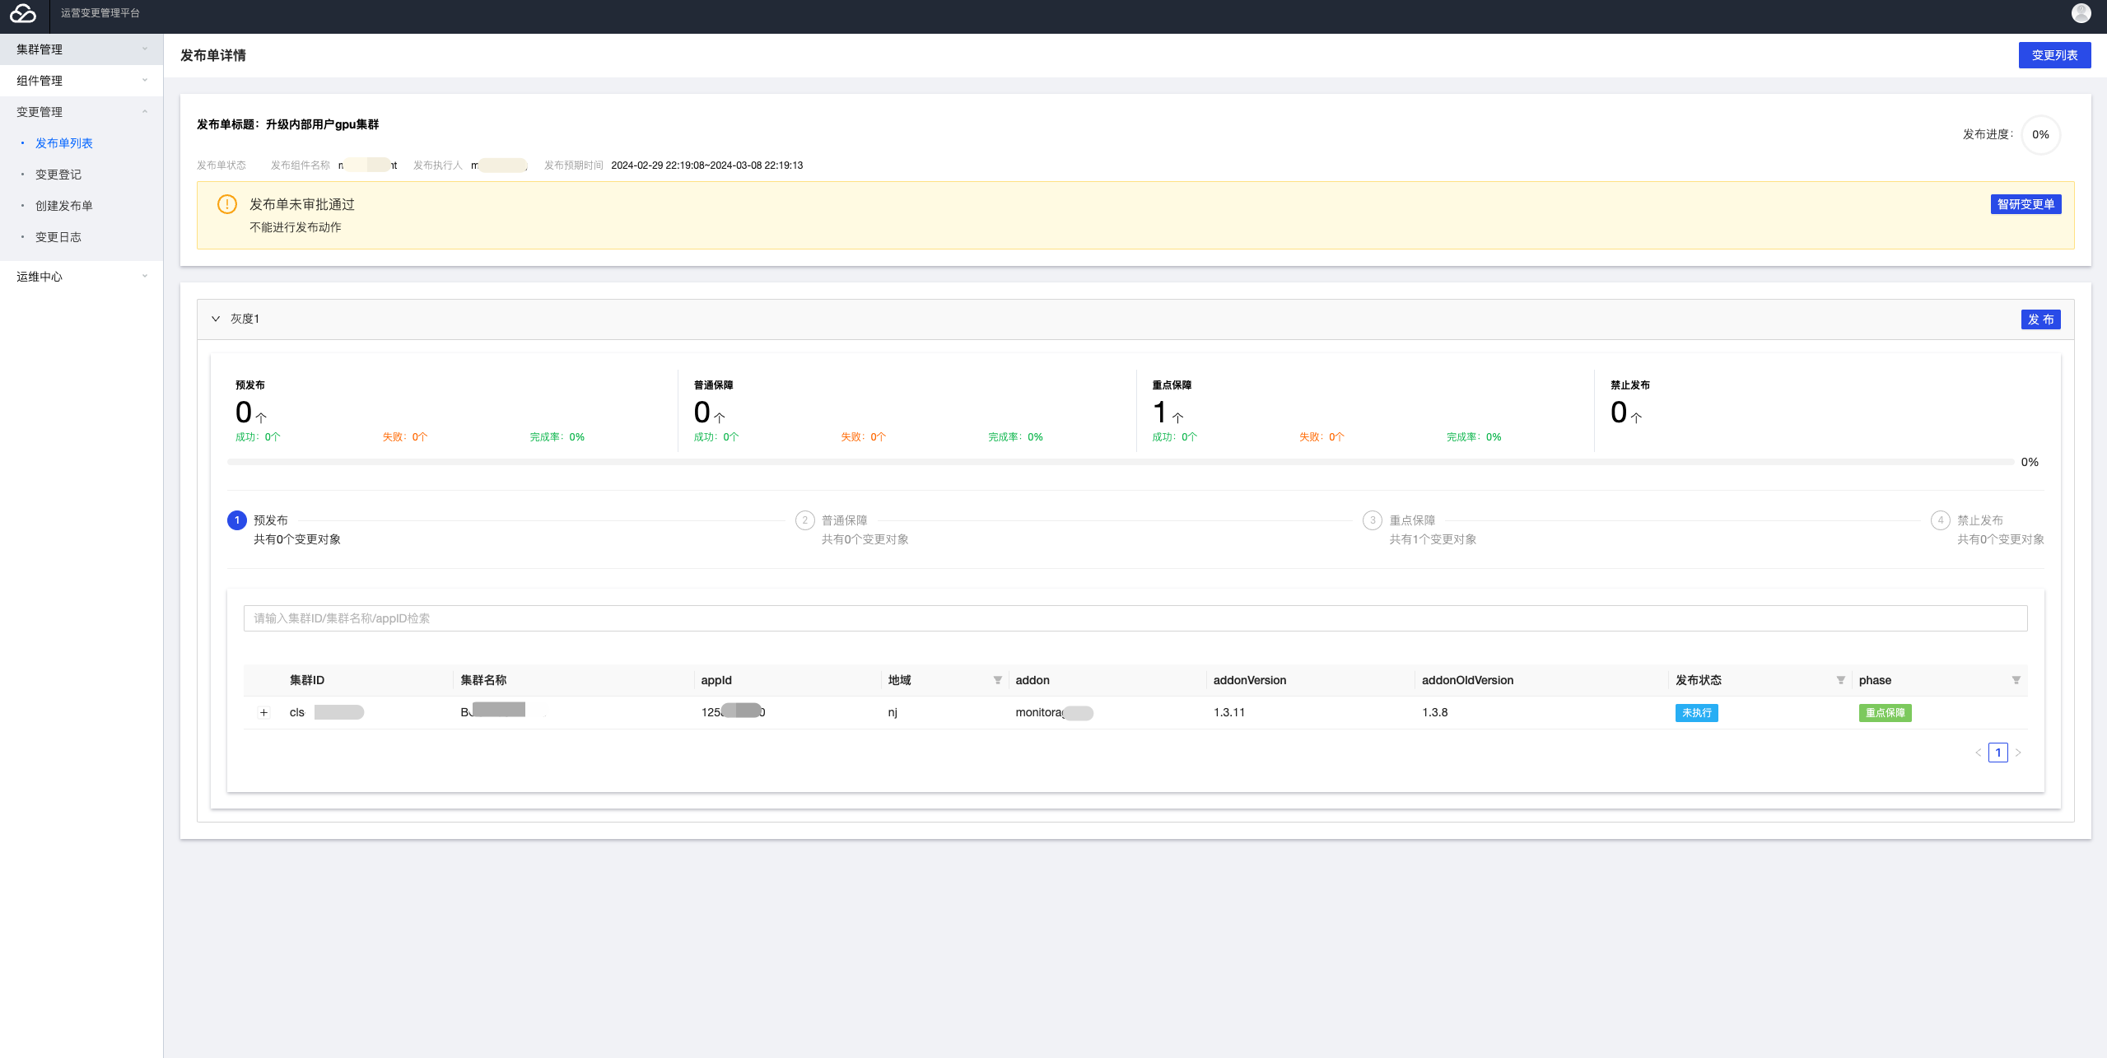This screenshot has width=2107, height=1058.
Task: Open 变更登记 in the sidebar
Action: click(58, 175)
